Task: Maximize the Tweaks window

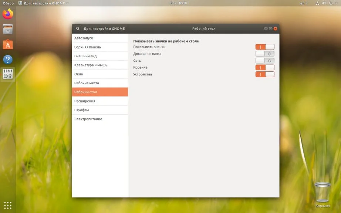Action: 270,28
